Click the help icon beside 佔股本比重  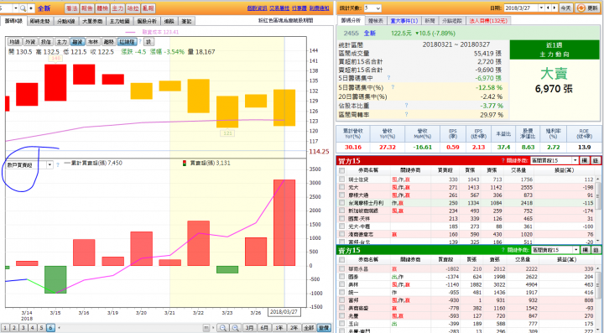[x=406, y=106]
